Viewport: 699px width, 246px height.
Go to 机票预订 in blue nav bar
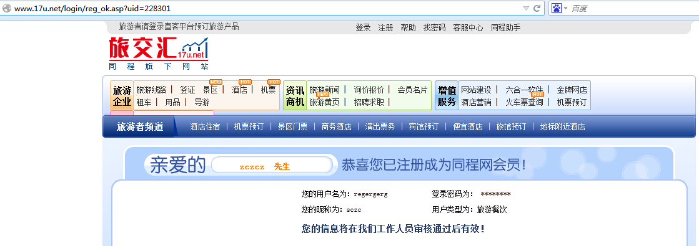tap(249, 127)
